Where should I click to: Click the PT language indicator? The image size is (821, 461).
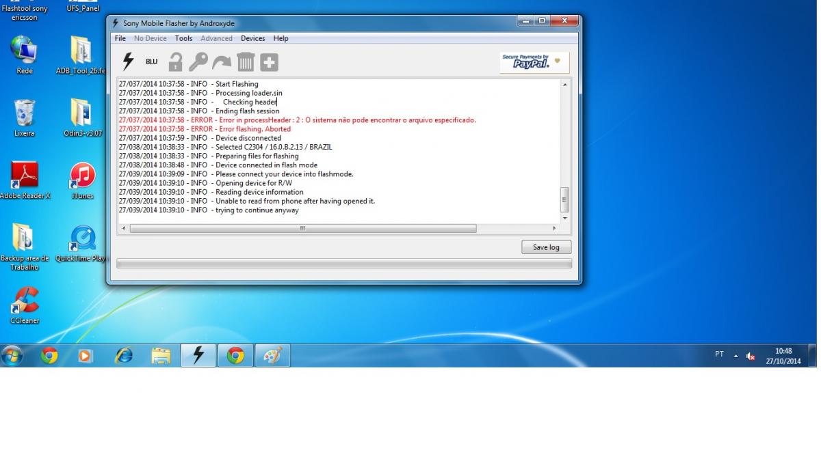tap(719, 354)
